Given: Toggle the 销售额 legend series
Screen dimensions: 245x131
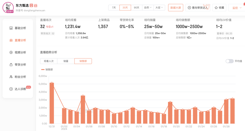Looking at the screenshot, I should [x=47, y=69].
